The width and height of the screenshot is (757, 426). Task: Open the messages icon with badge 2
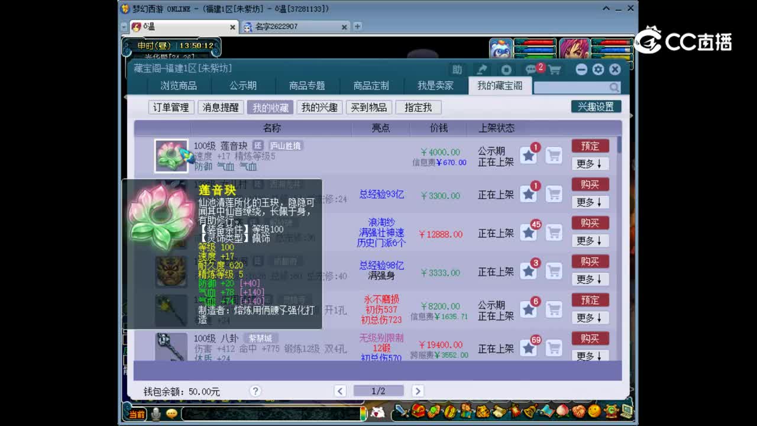coord(532,69)
